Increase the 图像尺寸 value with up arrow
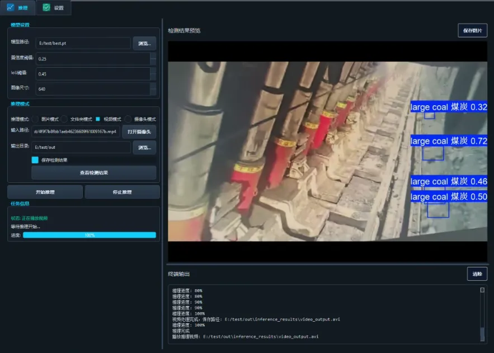 (153, 86)
